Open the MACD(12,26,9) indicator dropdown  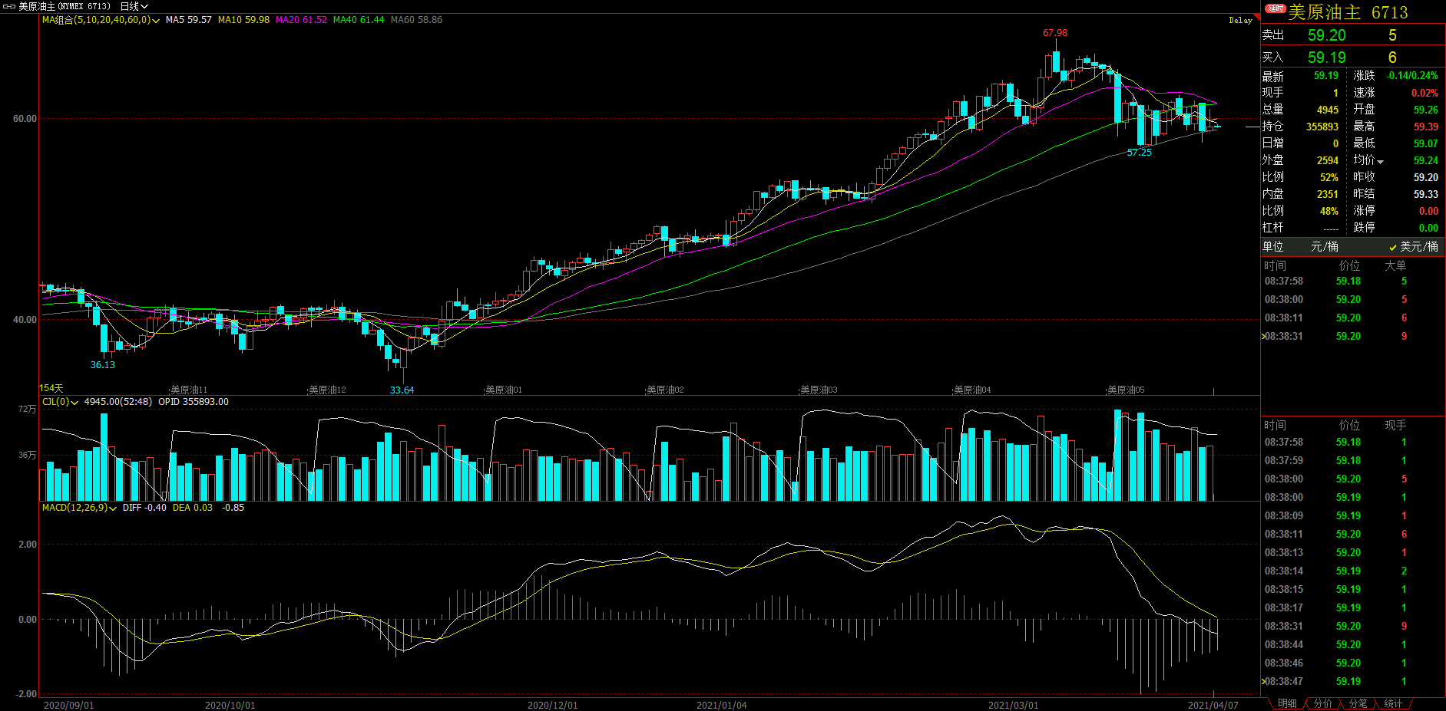[x=113, y=509]
